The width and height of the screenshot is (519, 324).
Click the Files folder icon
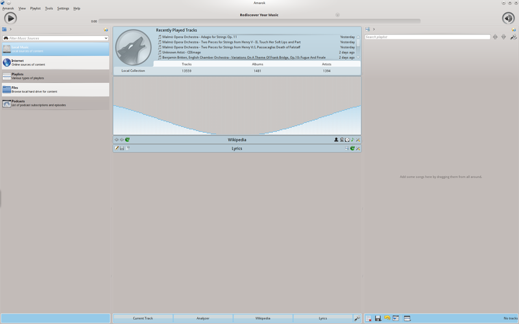click(6, 89)
